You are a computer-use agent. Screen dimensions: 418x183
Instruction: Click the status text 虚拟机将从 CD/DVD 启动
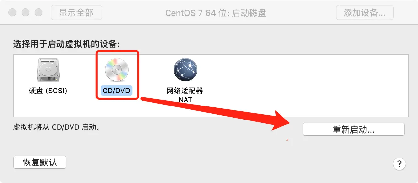coord(56,127)
